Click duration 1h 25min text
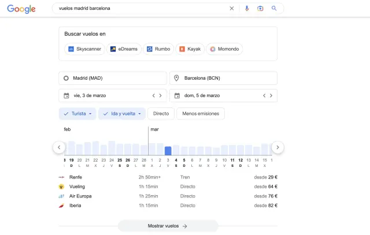Screen dimensions: 370x235 (149, 196)
